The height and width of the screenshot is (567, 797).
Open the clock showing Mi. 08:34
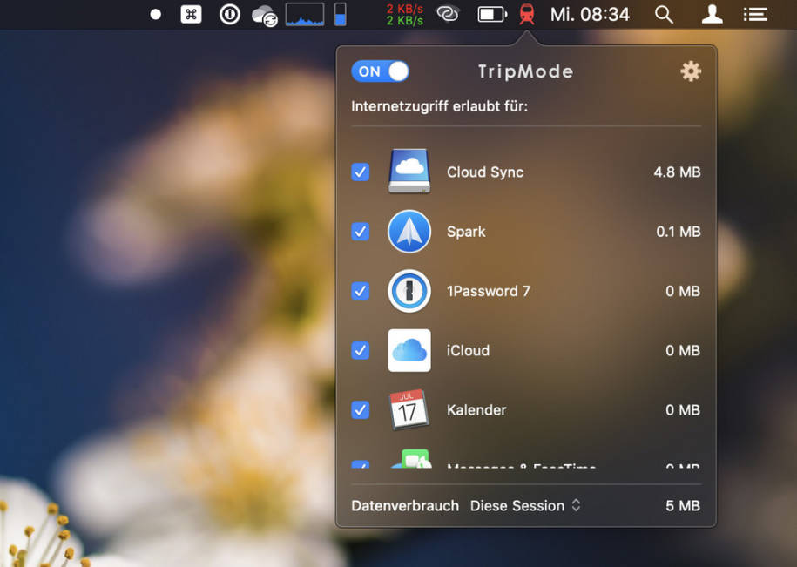(x=590, y=14)
